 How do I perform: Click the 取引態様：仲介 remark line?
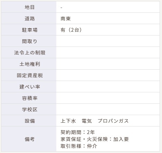point(79,146)
